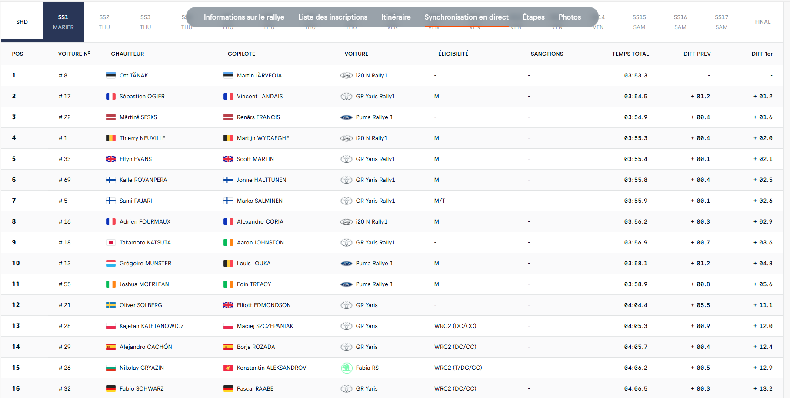Click the Kyrgyz flag beside Konstantin ALEKSANDROV
790x398 pixels.
(x=228, y=368)
